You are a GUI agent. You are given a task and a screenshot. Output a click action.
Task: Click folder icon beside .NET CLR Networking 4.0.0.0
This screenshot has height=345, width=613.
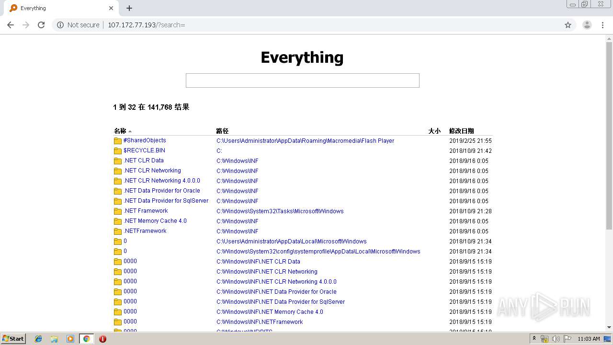tap(118, 181)
